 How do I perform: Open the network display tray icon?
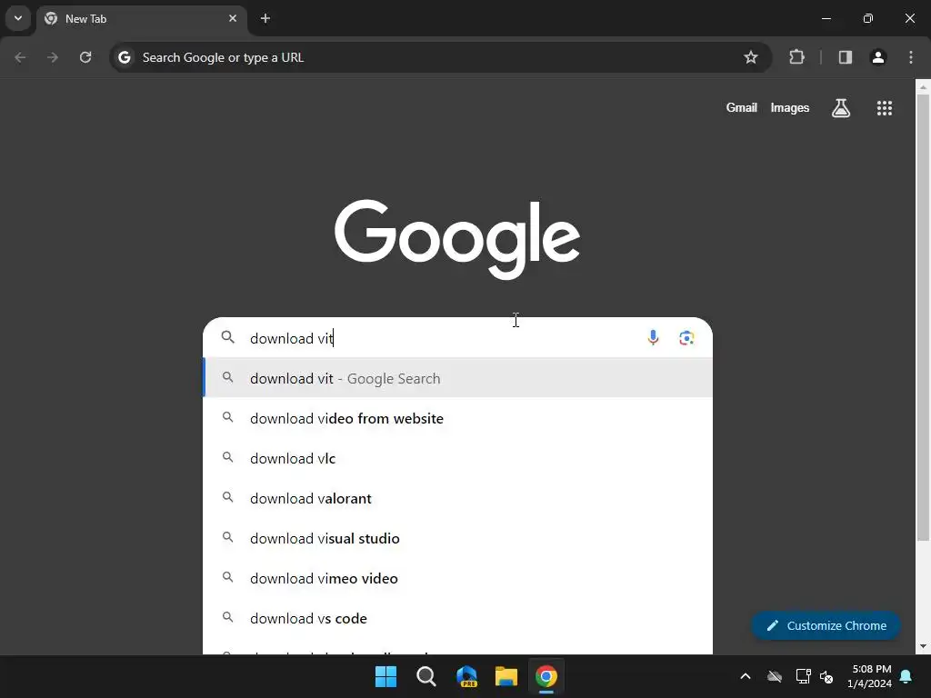coord(804,676)
